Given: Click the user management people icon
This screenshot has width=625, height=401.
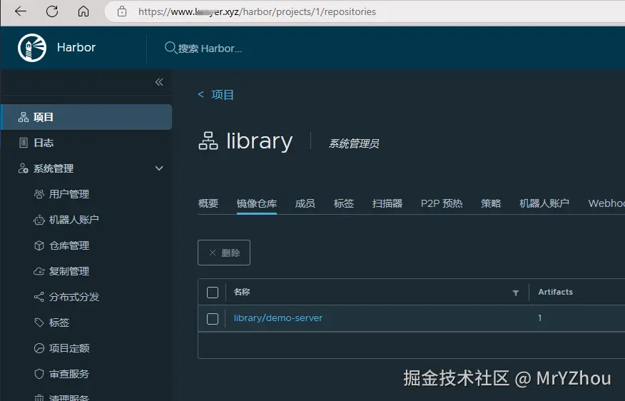Looking at the screenshot, I should [39, 194].
